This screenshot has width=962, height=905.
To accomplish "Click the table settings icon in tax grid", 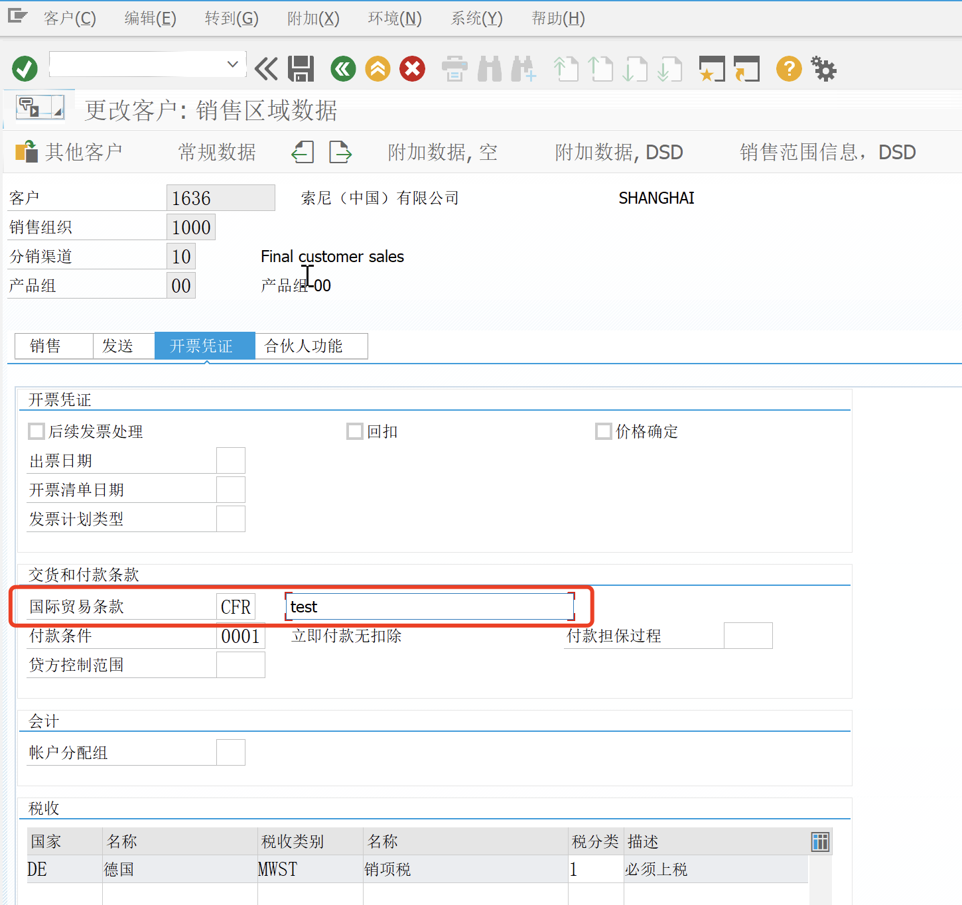I will (820, 842).
